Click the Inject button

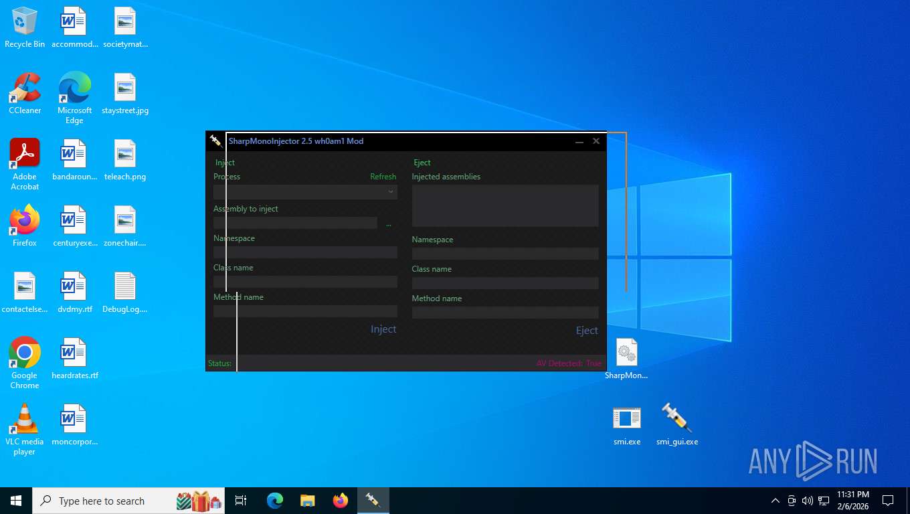coord(383,329)
